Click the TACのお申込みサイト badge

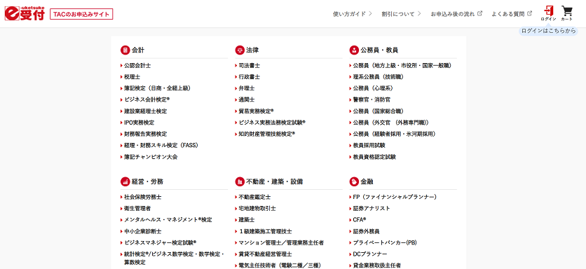(x=81, y=14)
